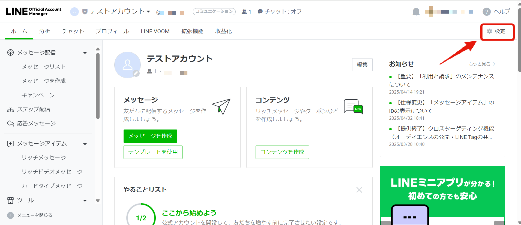The width and height of the screenshot is (521, 225).
Task: Open the リッチビデオメッセージ sidebar item
Action: tap(52, 172)
